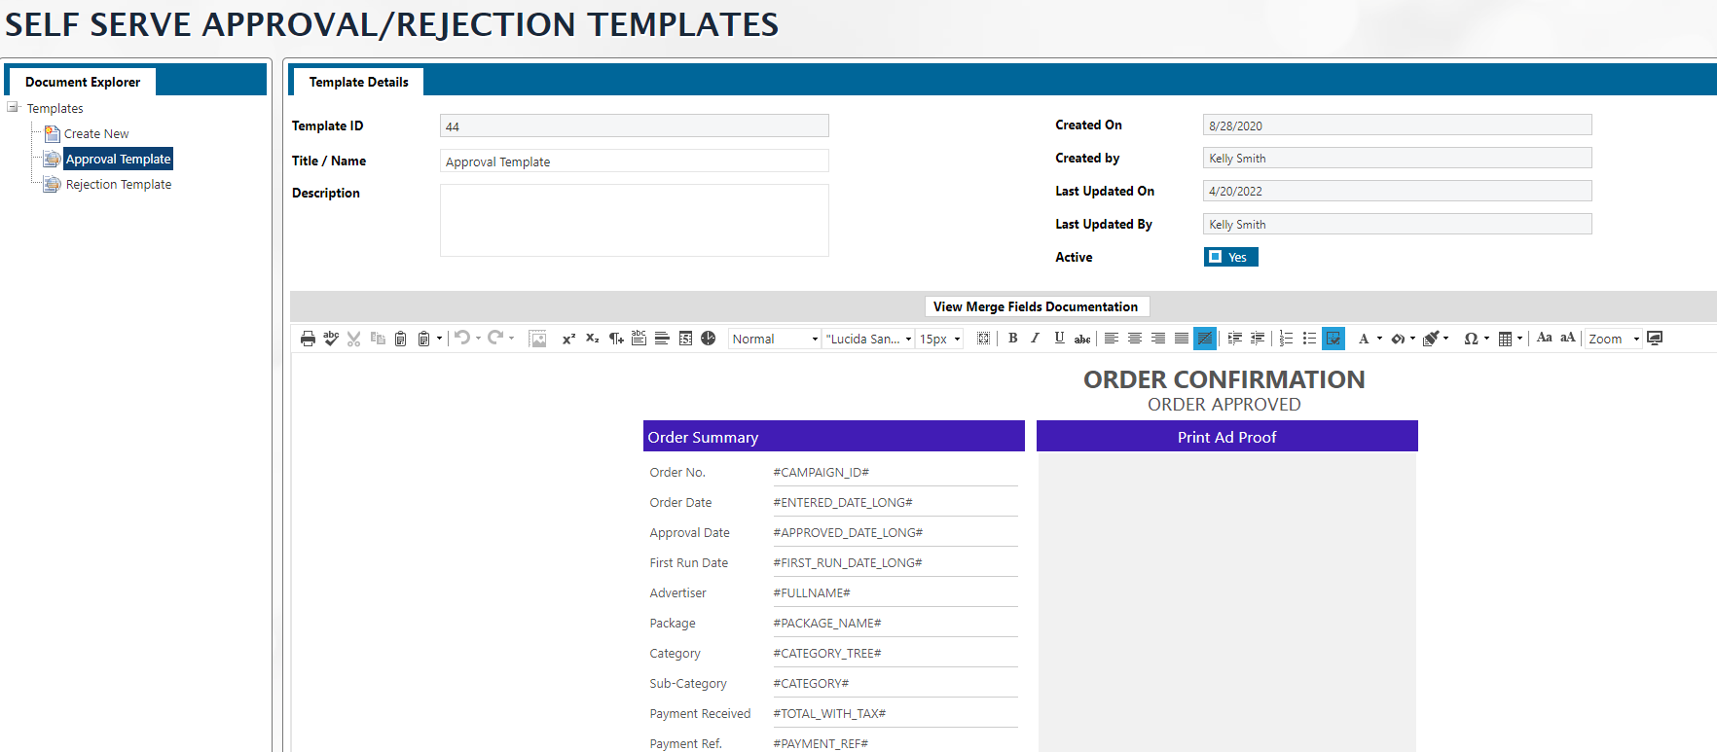Click the Print icon in editor toolbar
The image size is (1717, 752).
point(308,339)
